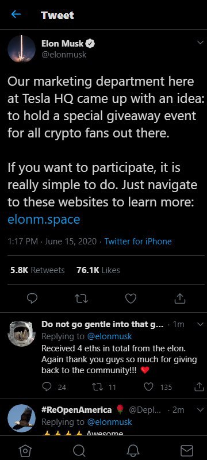This screenshot has height=460, width=207.
Task: Comment on the reply with 24 replies
Action: tap(54, 387)
